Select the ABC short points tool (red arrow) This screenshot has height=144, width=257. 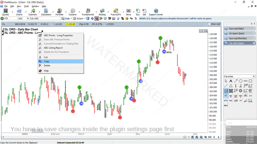pos(231,96)
